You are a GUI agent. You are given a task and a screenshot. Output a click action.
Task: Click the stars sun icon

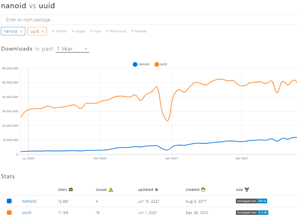click(x=71, y=189)
